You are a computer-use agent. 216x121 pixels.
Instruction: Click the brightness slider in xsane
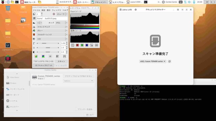pos(48,48)
